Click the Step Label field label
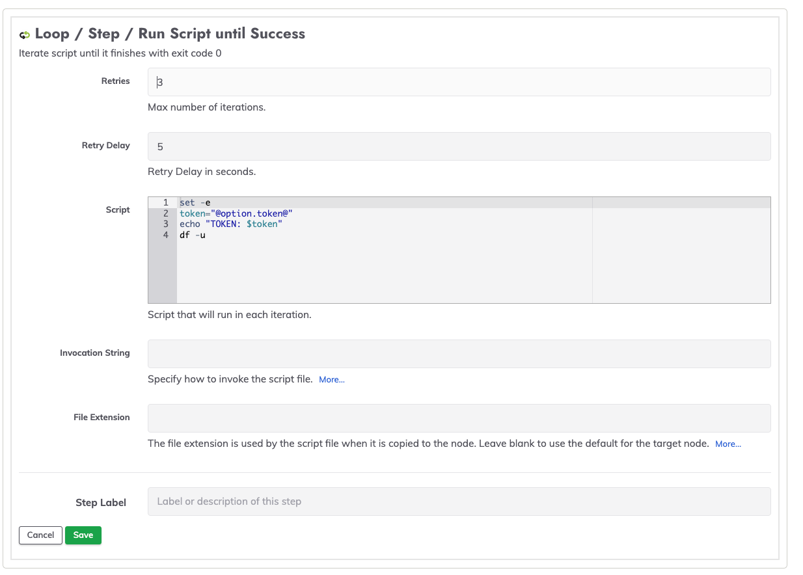This screenshot has height=575, width=803. [101, 502]
